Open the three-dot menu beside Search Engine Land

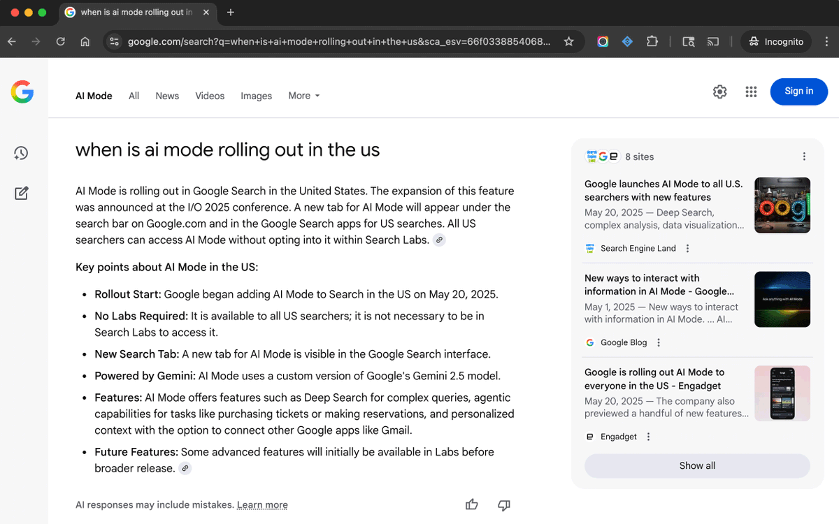687,248
